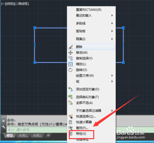The image size is (154, 143).
Task: Click the top-right grip of the rectangle
Action: (x=123, y=28)
